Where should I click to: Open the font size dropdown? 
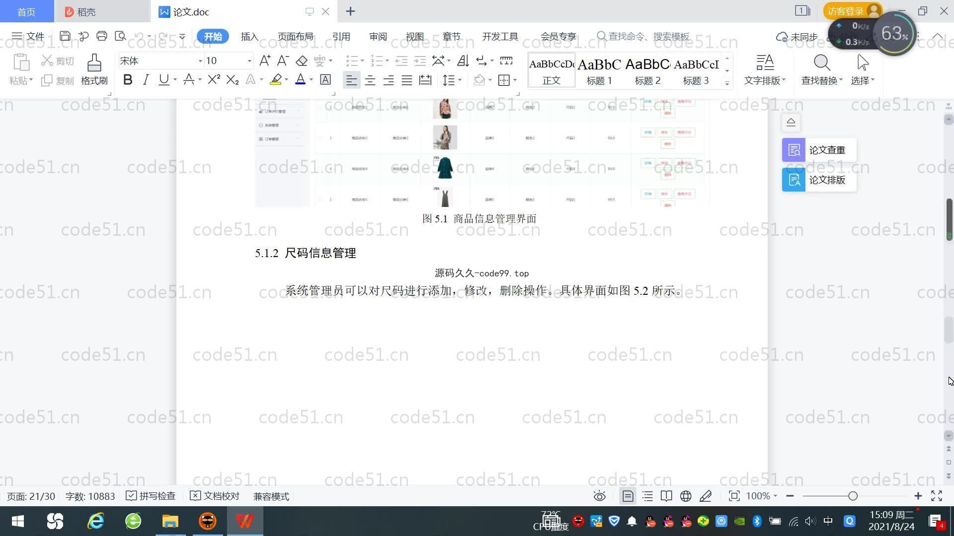pos(249,61)
